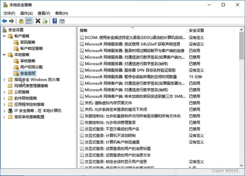Viewport: 245px width, 176px height.
Task: Click the vertical scrollbar thumb
Action: (x=242, y=46)
